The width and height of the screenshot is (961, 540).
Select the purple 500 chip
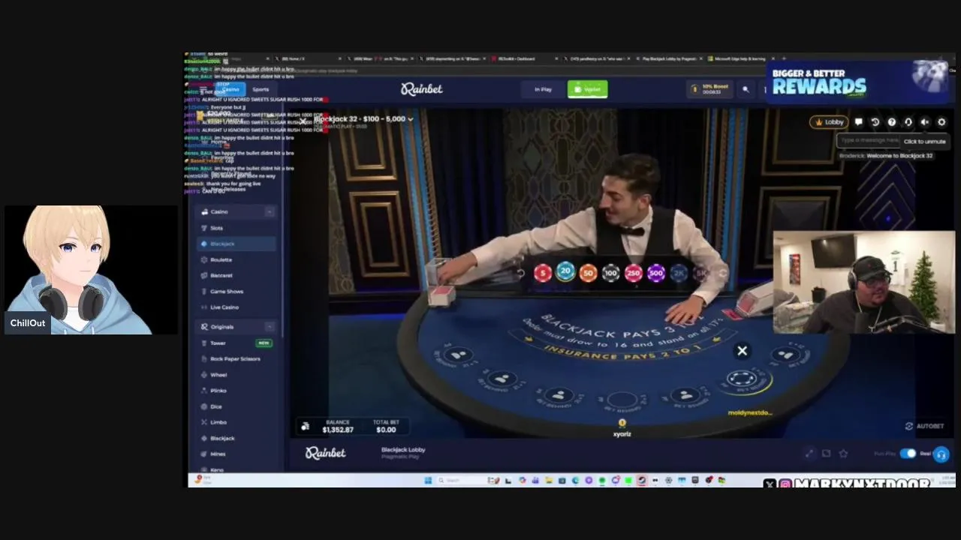point(656,274)
